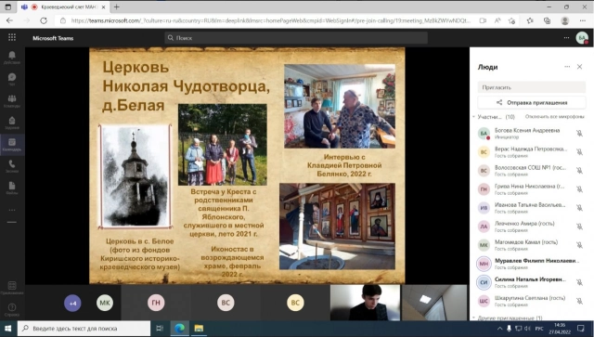Open the Help icon at sidebar bottom
594x337 pixels.
tap(12, 309)
